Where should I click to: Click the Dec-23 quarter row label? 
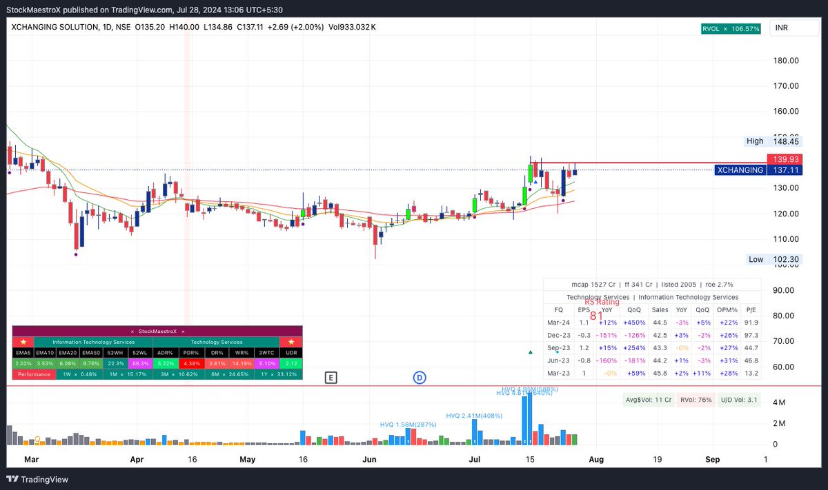tap(558, 335)
